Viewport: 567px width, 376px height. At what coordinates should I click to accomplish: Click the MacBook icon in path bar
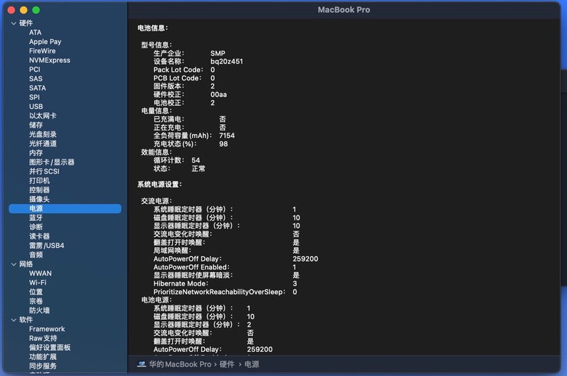point(141,365)
